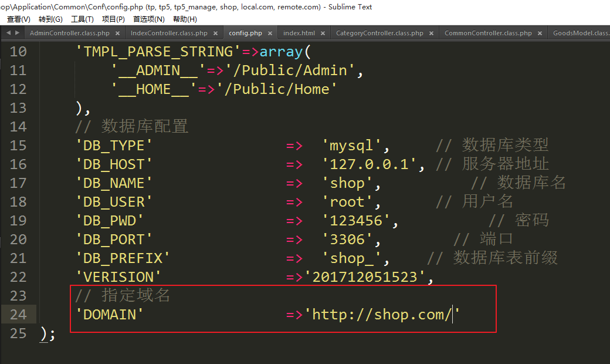
Task: Switch to the AdminController.class.php tab
Action: [x=69, y=33]
